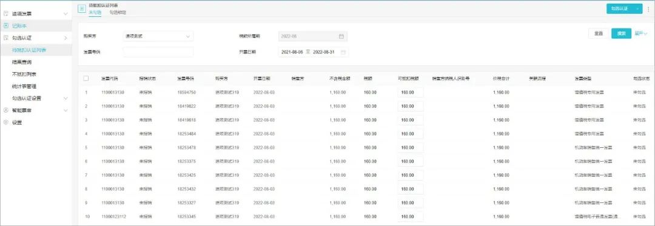
Task: Collapse the 勾选认证 sidebar chevron
Action: (x=65, y=38)
